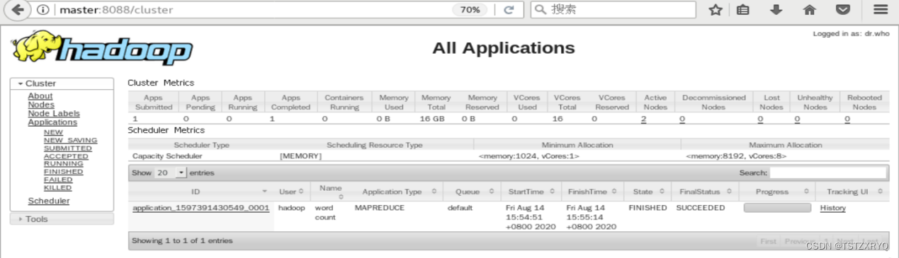Image resolution: width=899 pixels, height=258 pixels.
Task: Click the Active Nodes count 2 link
Action: click(x=643, y=119)
